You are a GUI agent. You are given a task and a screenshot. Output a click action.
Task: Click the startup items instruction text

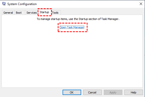[78, 19]
